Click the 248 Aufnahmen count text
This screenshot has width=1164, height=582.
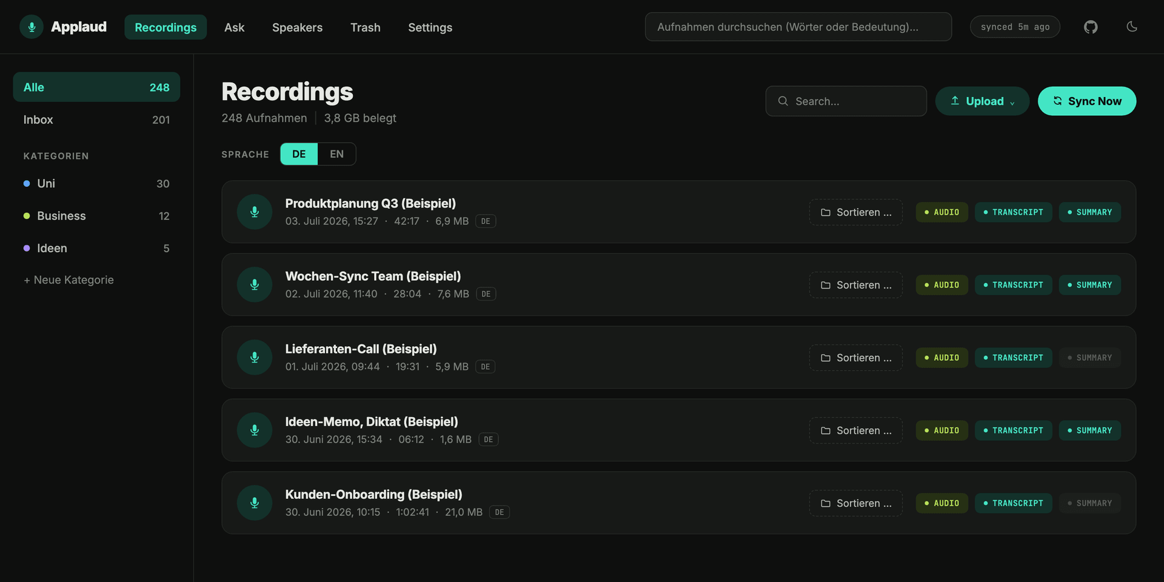coord(264,118)
